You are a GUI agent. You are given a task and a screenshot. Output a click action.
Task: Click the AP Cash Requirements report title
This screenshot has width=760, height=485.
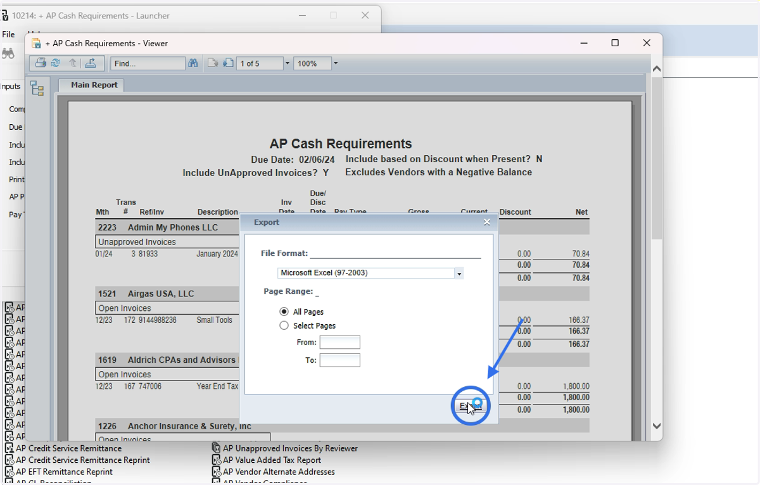tap(341, 144)
